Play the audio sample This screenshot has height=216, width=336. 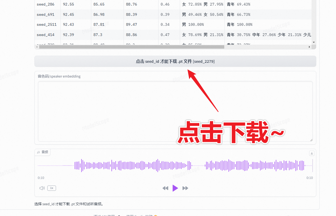click(175, 188)
